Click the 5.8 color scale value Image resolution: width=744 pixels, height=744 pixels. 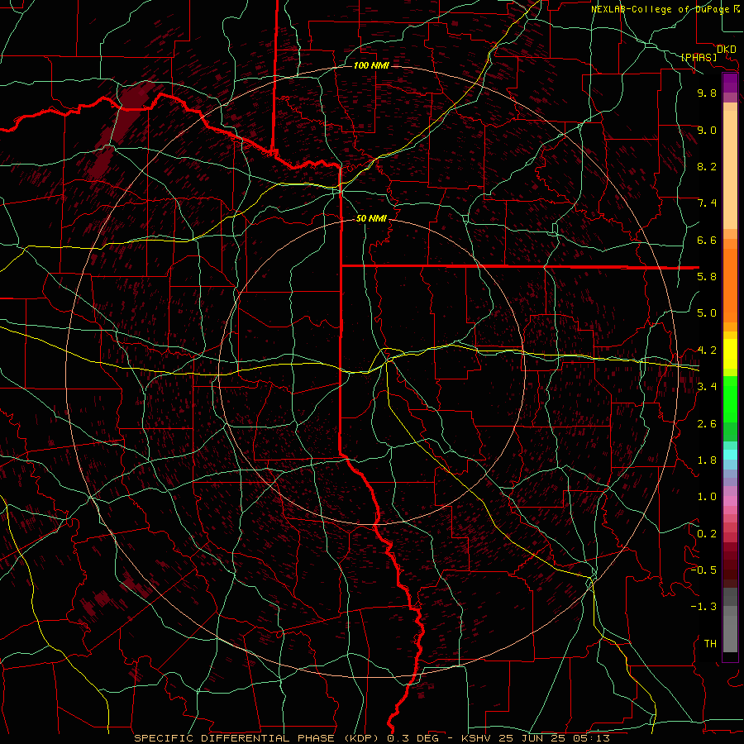click(x=707, y=276)
